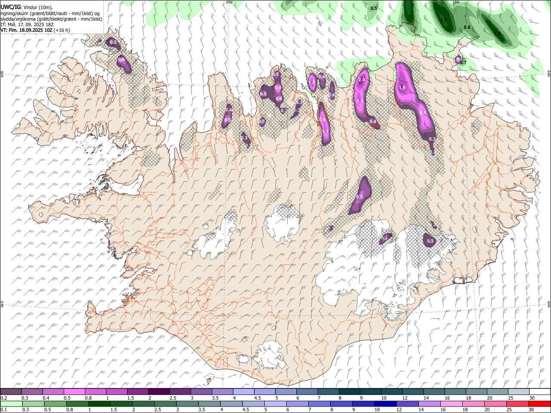Click the 0.2 label in snow legend row
This screenshot has width=551, height=413.
pyautogui.click(x=3, y=398)
